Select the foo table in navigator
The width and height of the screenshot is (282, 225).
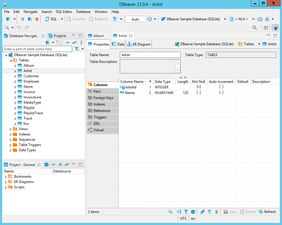(x=26, y=124)
